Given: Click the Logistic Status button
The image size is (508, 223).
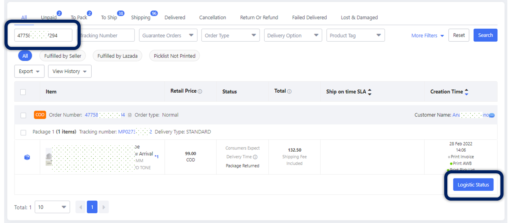Looking at the screenshot, I should click(473, 184).
